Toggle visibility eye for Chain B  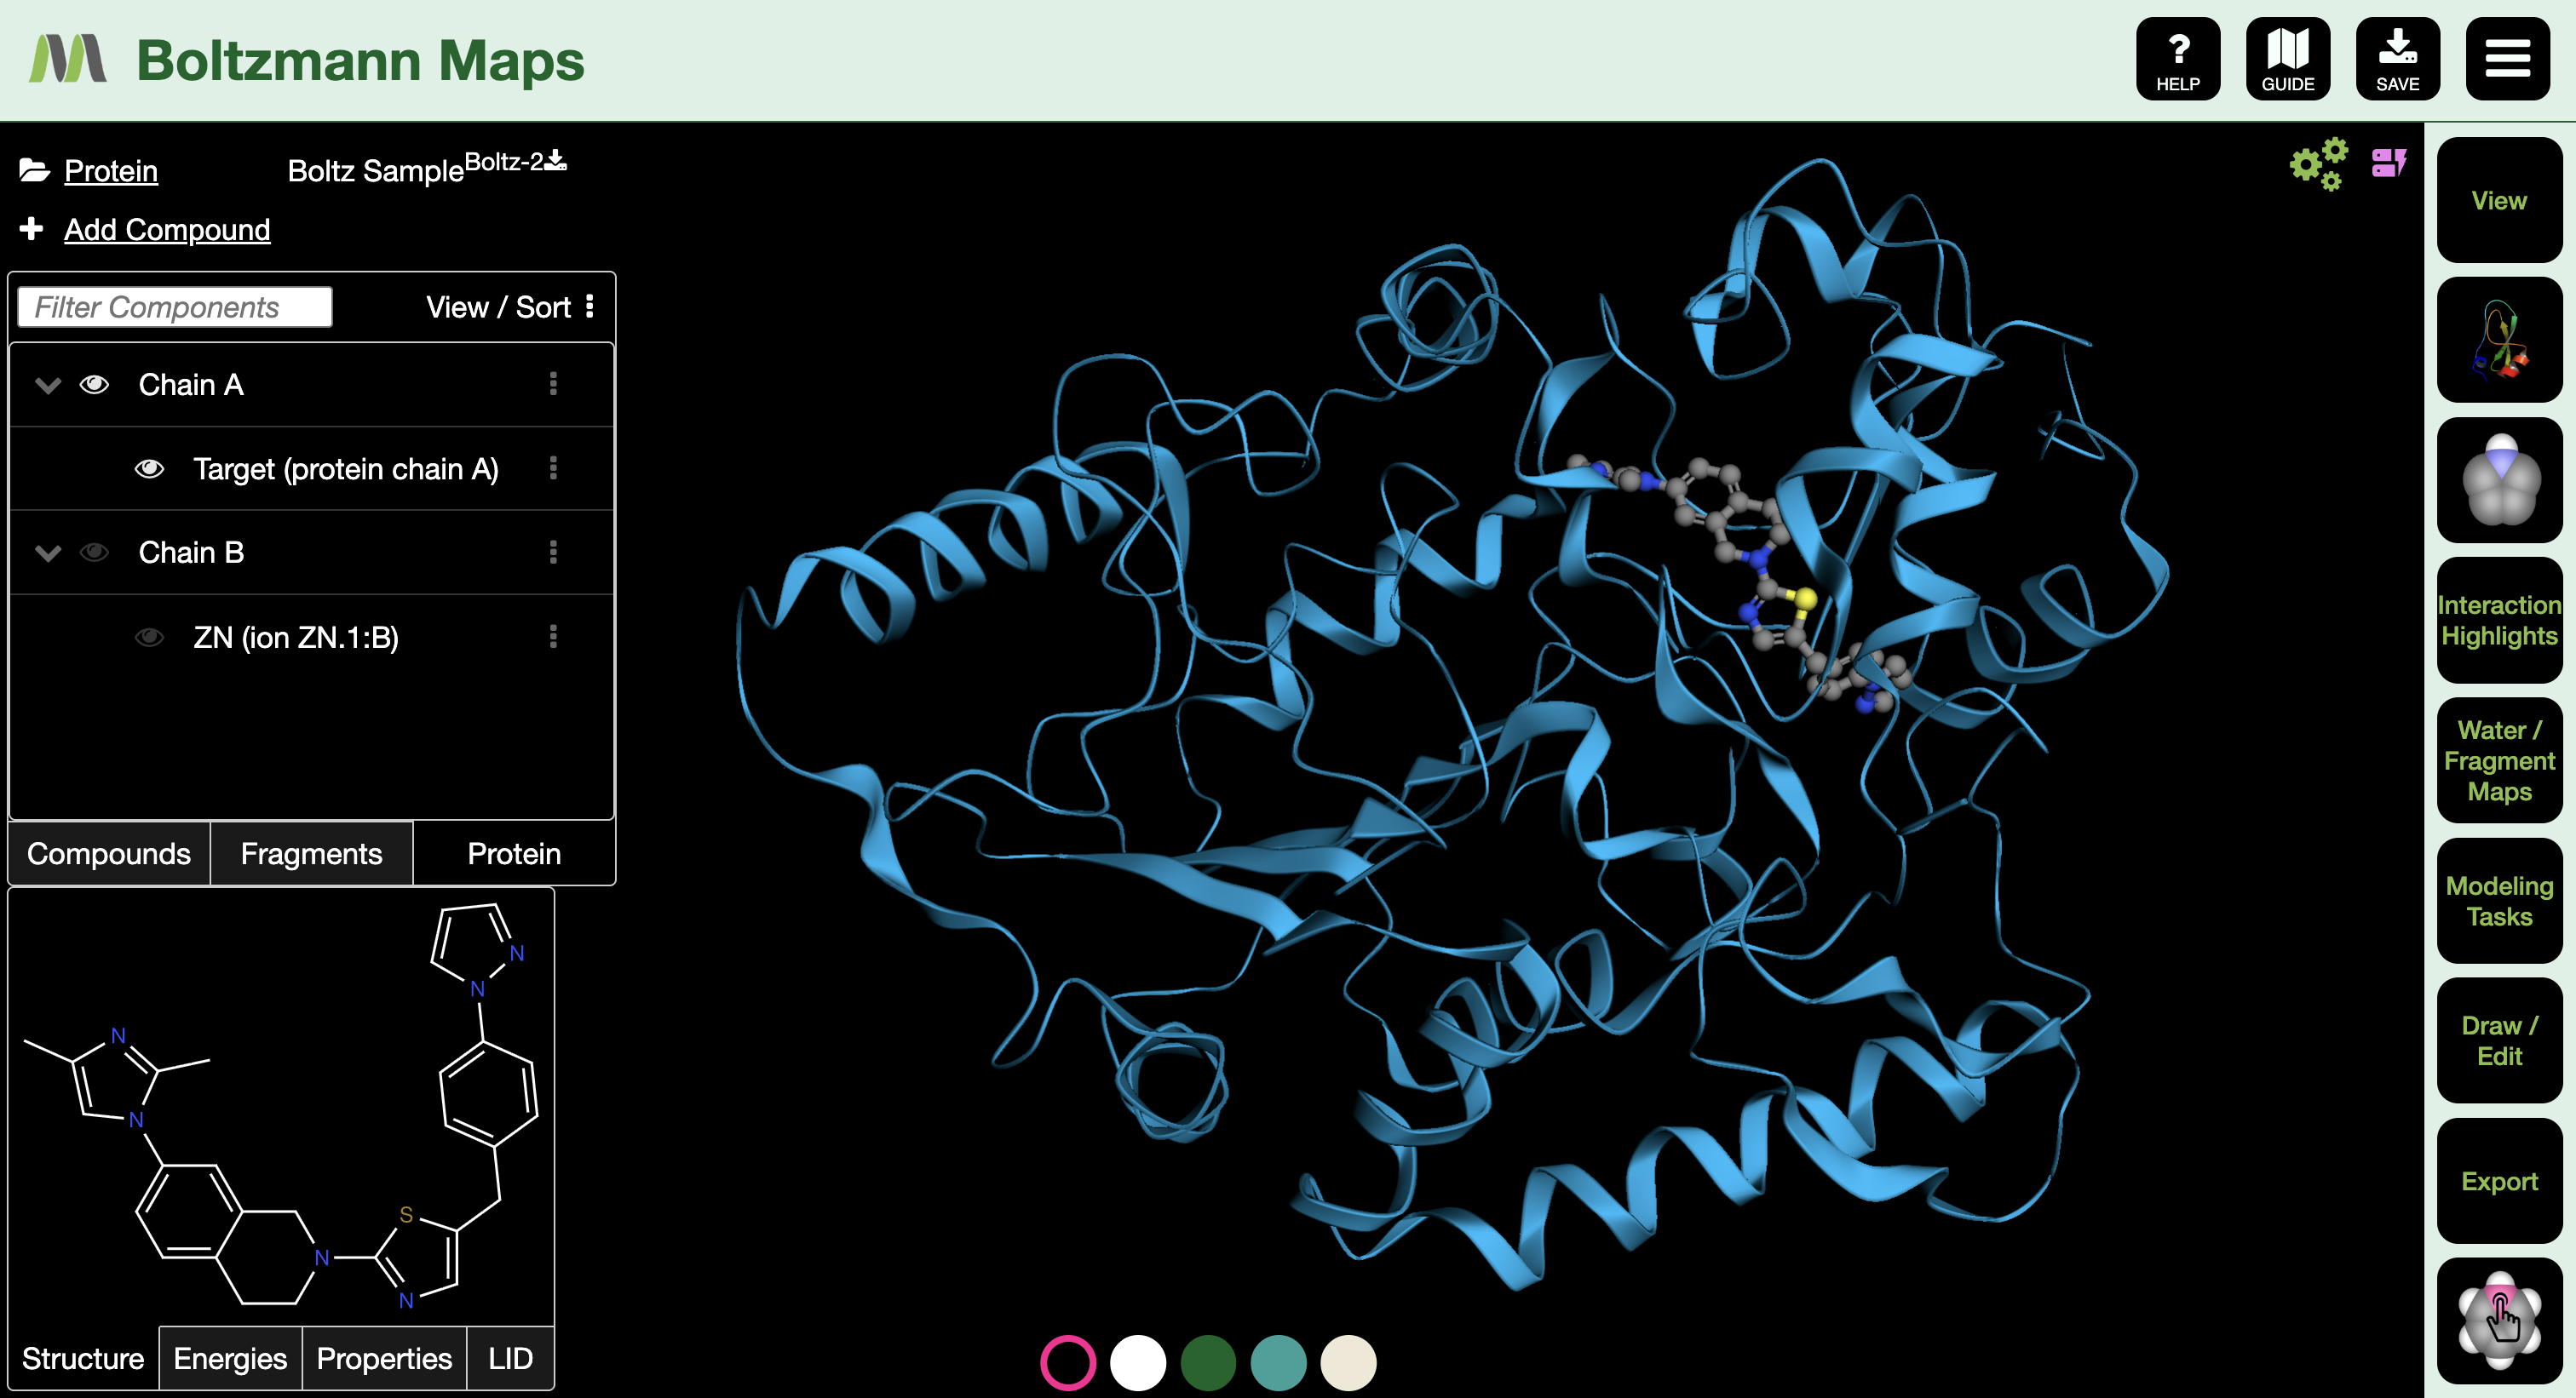tap(94, 552)
